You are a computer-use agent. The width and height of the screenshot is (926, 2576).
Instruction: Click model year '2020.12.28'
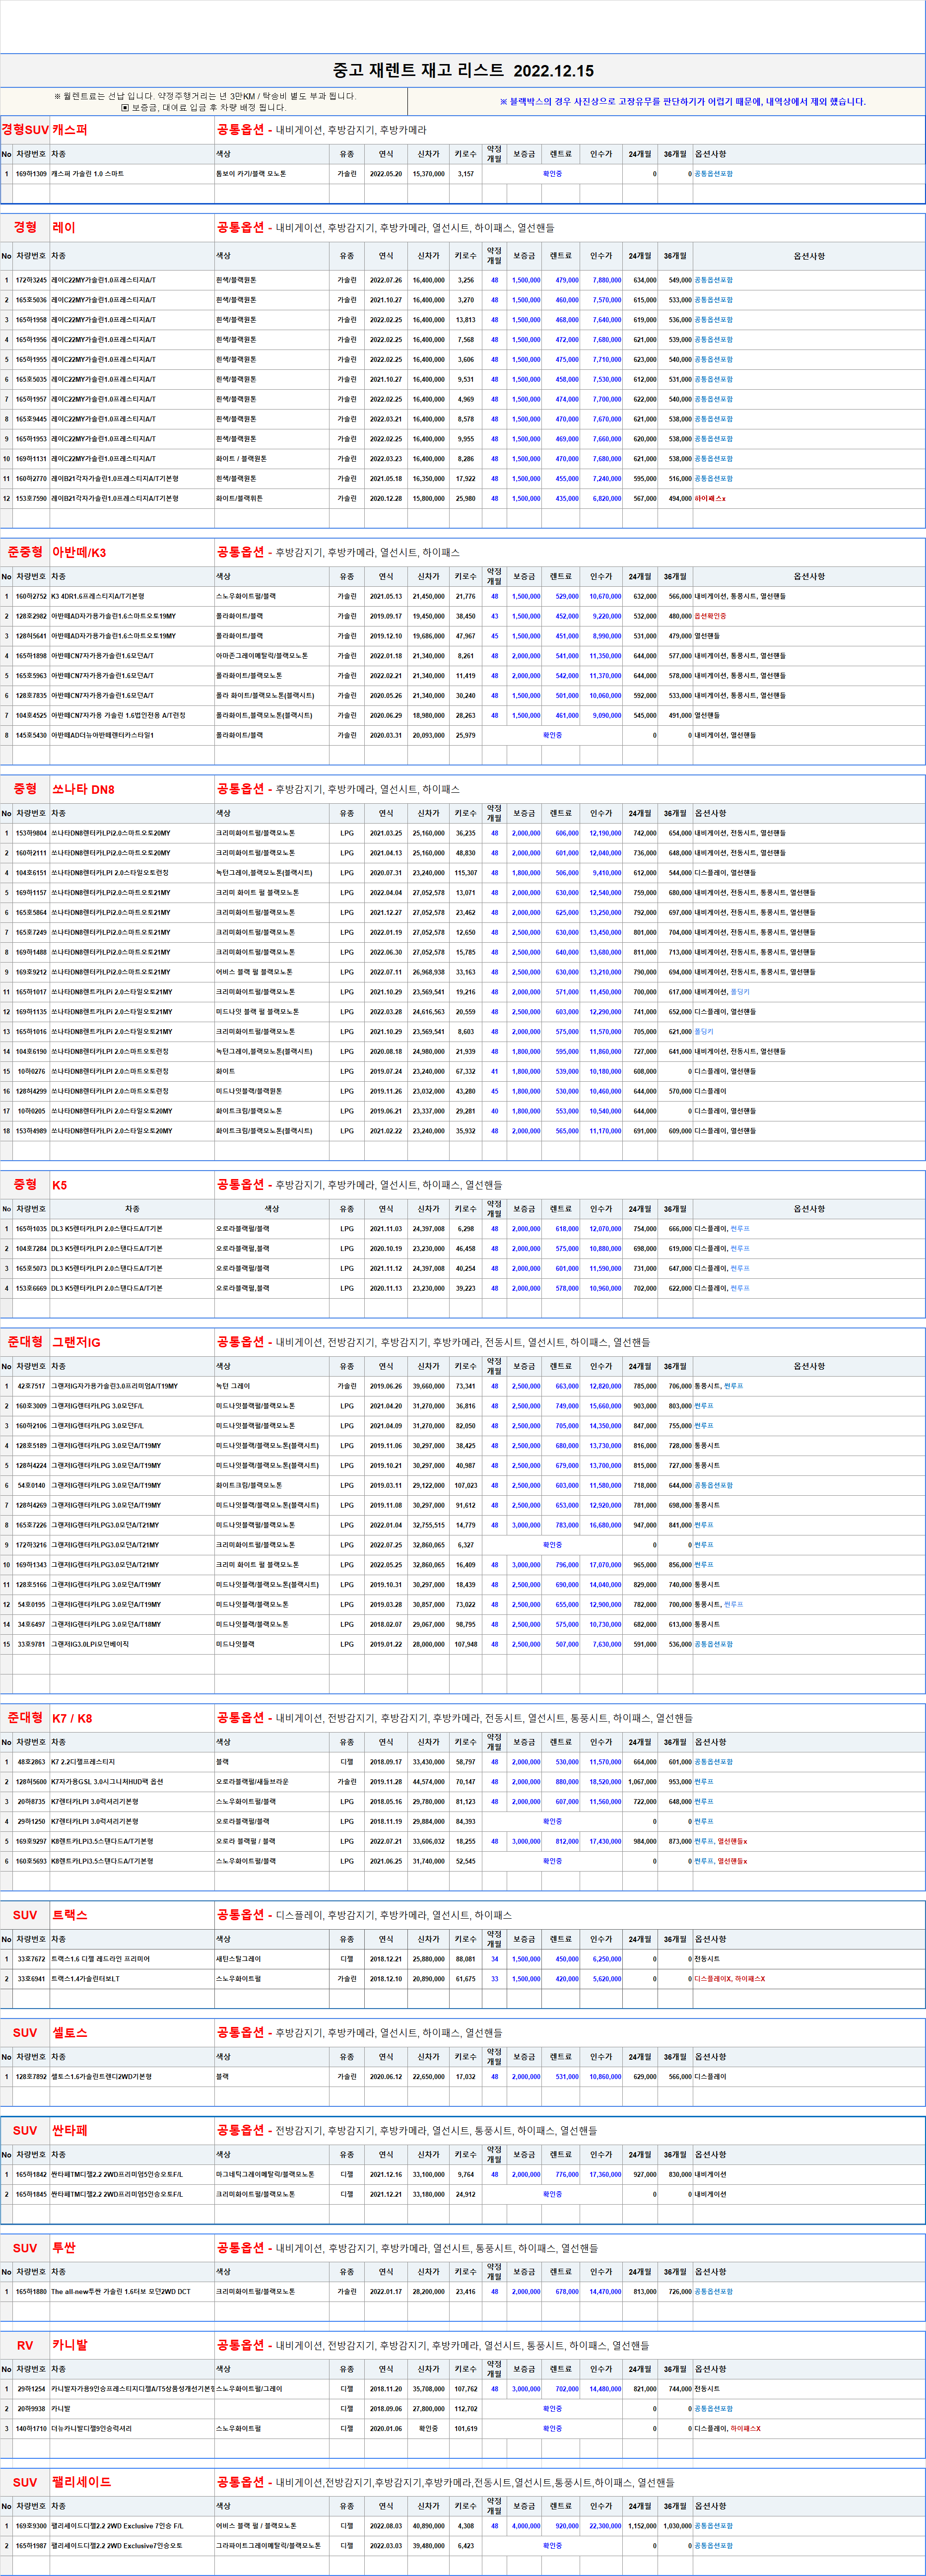386,498
